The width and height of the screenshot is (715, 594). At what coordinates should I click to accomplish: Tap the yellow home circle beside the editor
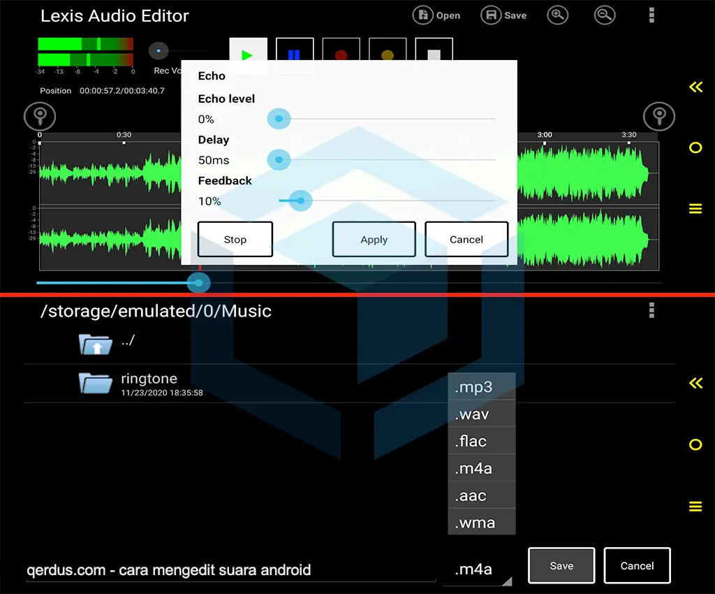click(695, 148)
